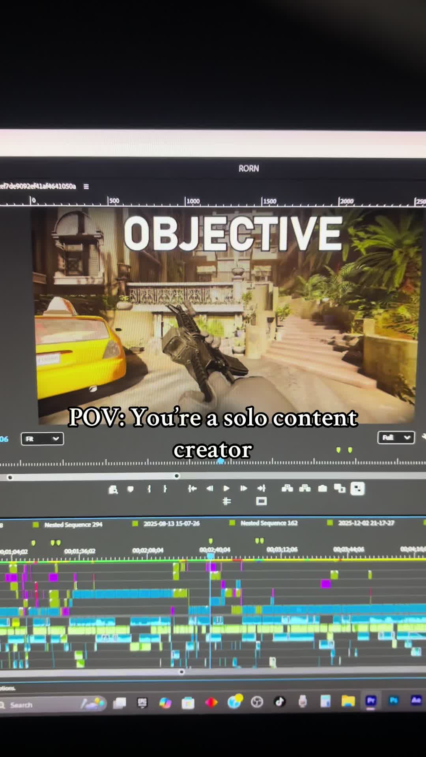Click the timeline playhead at 00:02:40:04
Image resolution: width=426 pixels, height=757 pixels.
pos(211,556)
